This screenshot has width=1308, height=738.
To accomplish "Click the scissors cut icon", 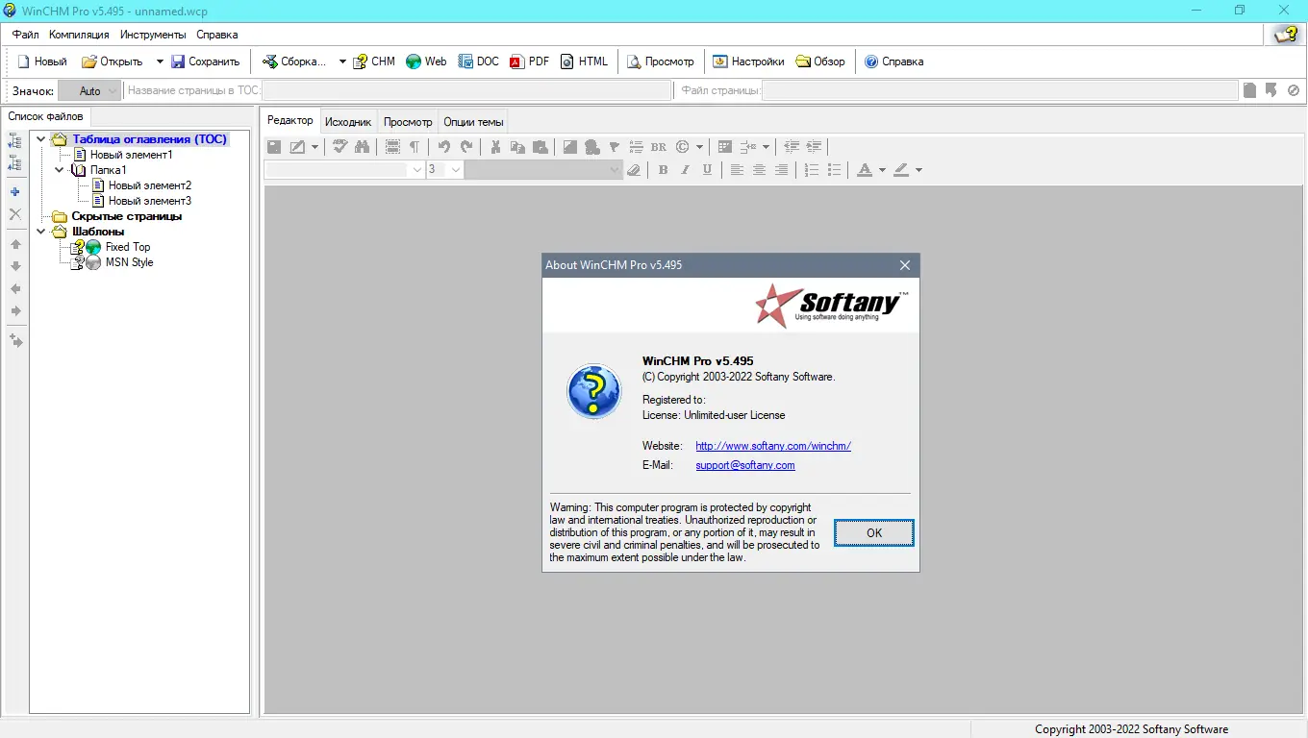I will [x=495, y=147].
